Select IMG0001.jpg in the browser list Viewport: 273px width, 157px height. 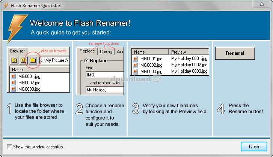coord(29,76)
